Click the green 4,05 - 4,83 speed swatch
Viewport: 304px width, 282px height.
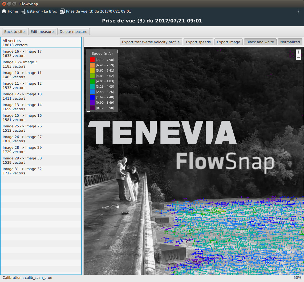(x=92, y=81)
